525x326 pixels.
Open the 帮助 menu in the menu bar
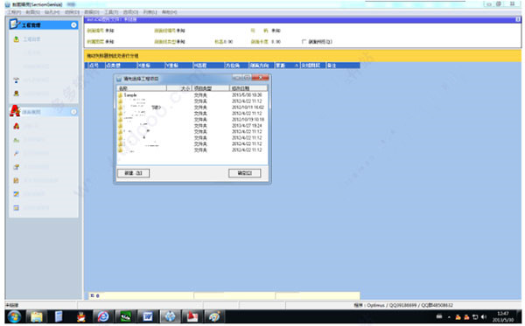click(170, 12)
